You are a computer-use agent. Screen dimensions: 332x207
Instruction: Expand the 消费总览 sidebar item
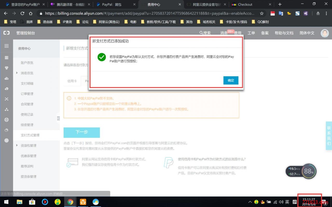27,73
